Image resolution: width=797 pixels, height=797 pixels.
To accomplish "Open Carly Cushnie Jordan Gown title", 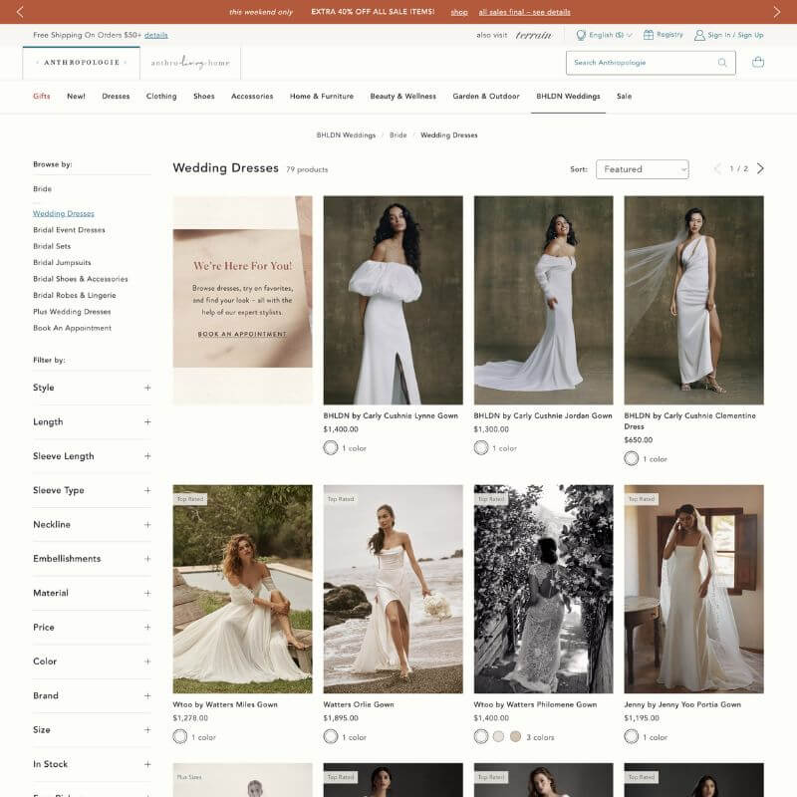I will click(543, 415).
